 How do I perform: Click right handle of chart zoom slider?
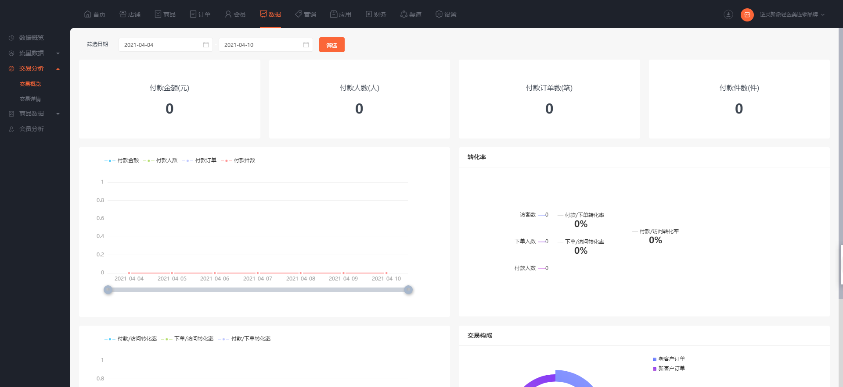[408, 290]
